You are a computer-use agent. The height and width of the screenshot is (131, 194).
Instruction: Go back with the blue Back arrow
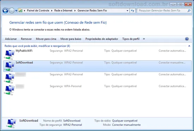click(x=5, y=11)
